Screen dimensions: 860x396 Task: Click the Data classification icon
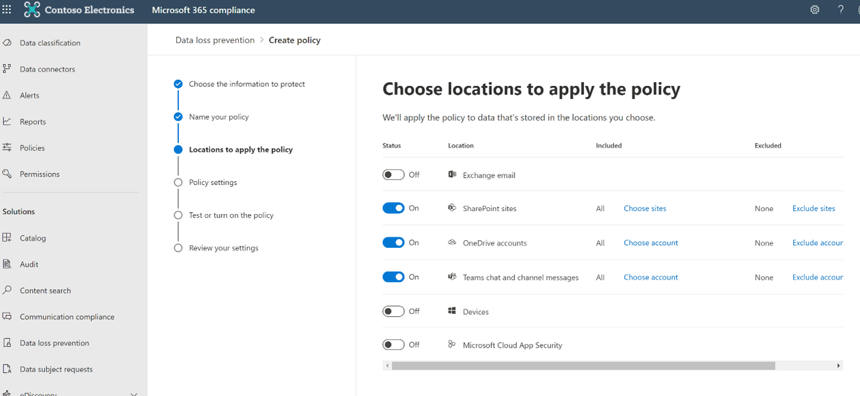pos(7,43)
